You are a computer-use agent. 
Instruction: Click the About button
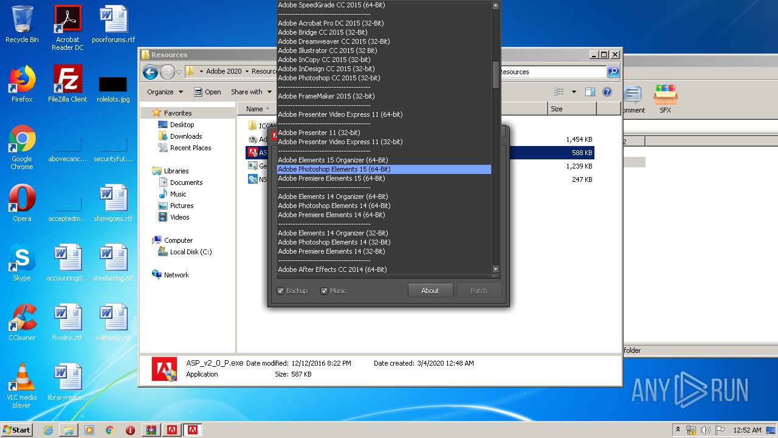tap(430, 291)
